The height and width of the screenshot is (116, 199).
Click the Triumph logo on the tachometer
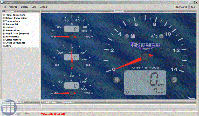(x=145, y=45)
